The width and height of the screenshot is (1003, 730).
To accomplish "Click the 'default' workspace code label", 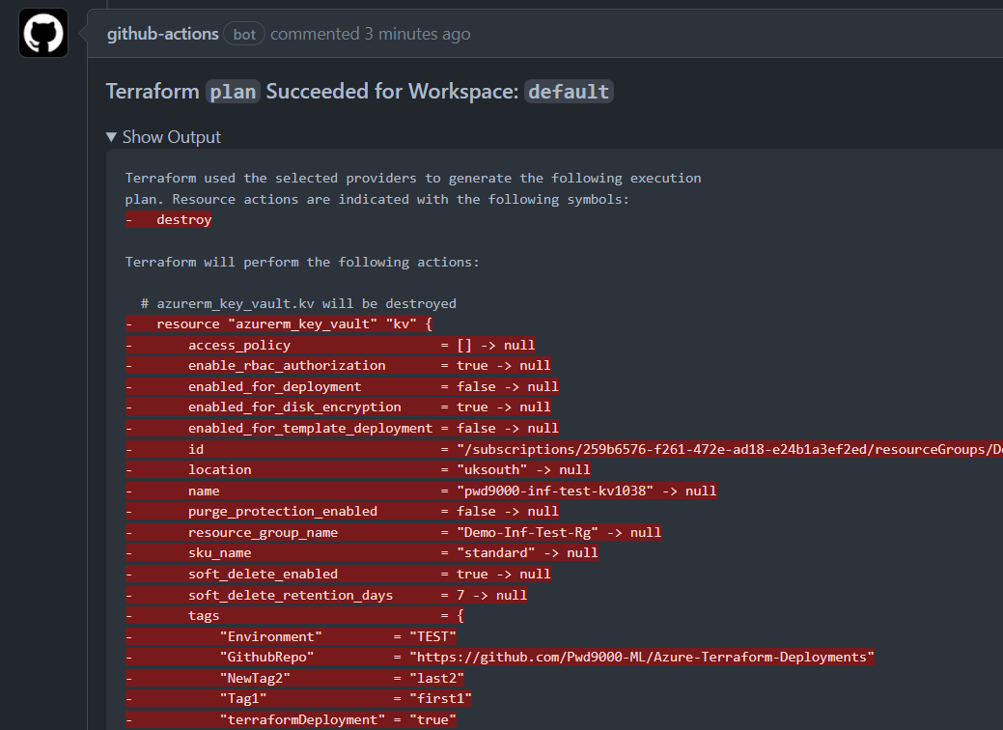I will [569, 92].
